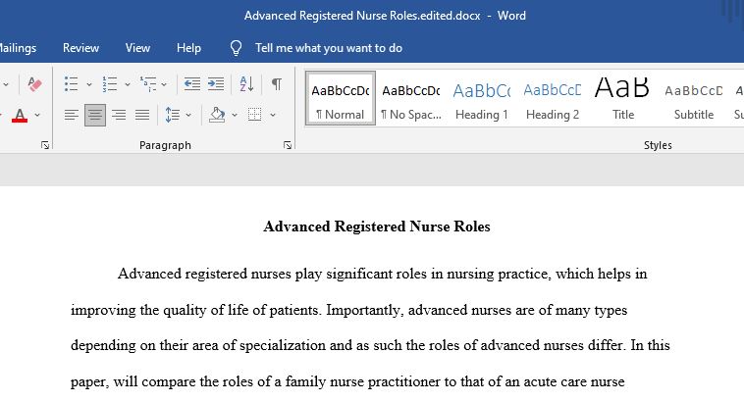
Task: Apply the Title style
Action: click(x=623, y=98)
